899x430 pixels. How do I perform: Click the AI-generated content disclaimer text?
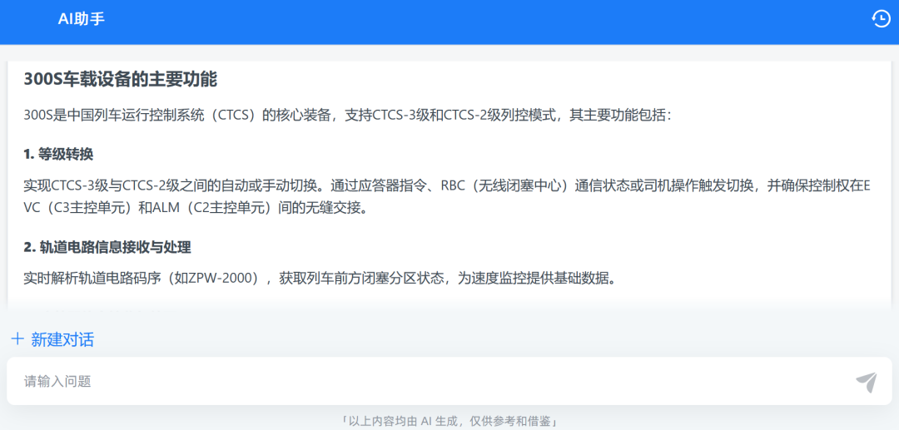point(449,422)
